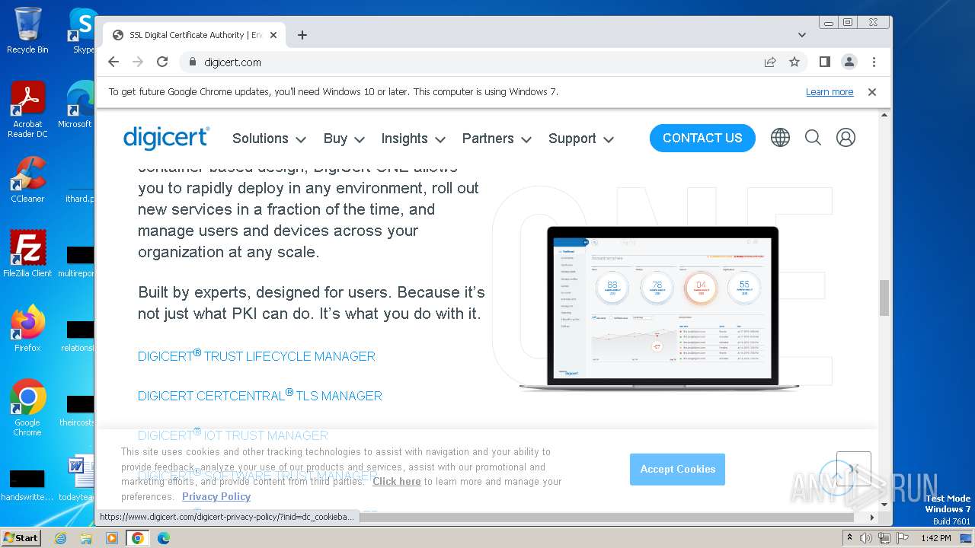Open Chrome three-dot menu
Image resolution: width=975 pixels, height=548 pixels.
coord(874,62)
